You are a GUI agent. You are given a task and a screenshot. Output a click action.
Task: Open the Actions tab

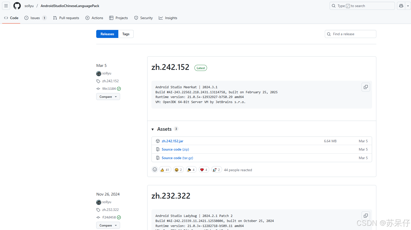94,18
